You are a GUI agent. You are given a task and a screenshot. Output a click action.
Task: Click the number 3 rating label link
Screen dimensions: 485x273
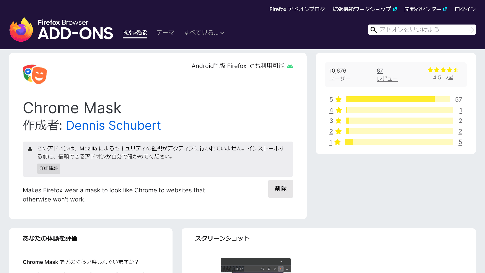click(x=331, y=121)
